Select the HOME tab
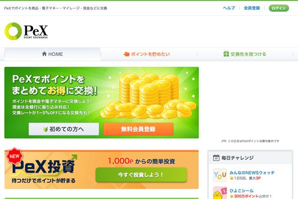The height and width of the screenshot is (199, 298). coord(53,54)
